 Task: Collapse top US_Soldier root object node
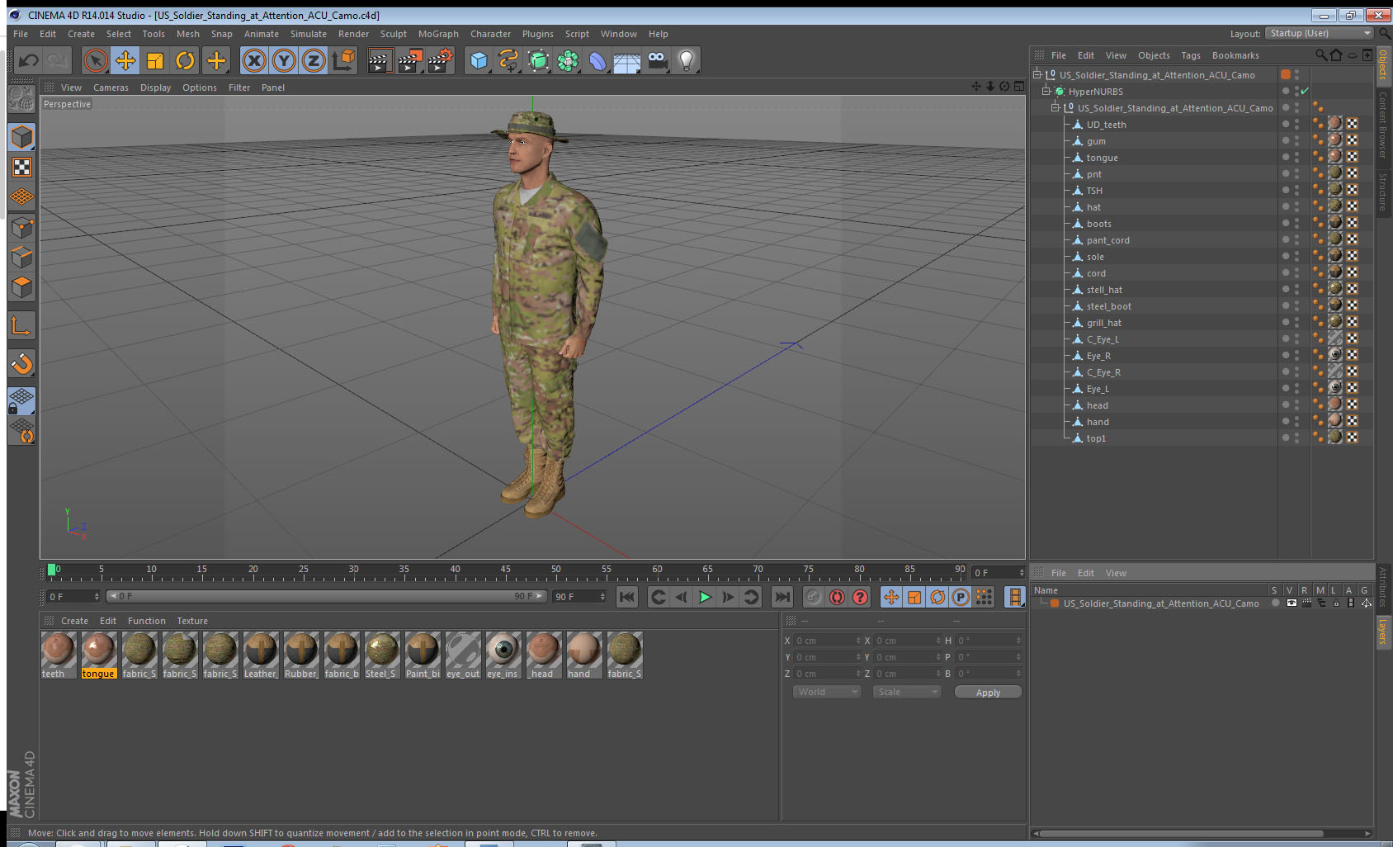1037,74
